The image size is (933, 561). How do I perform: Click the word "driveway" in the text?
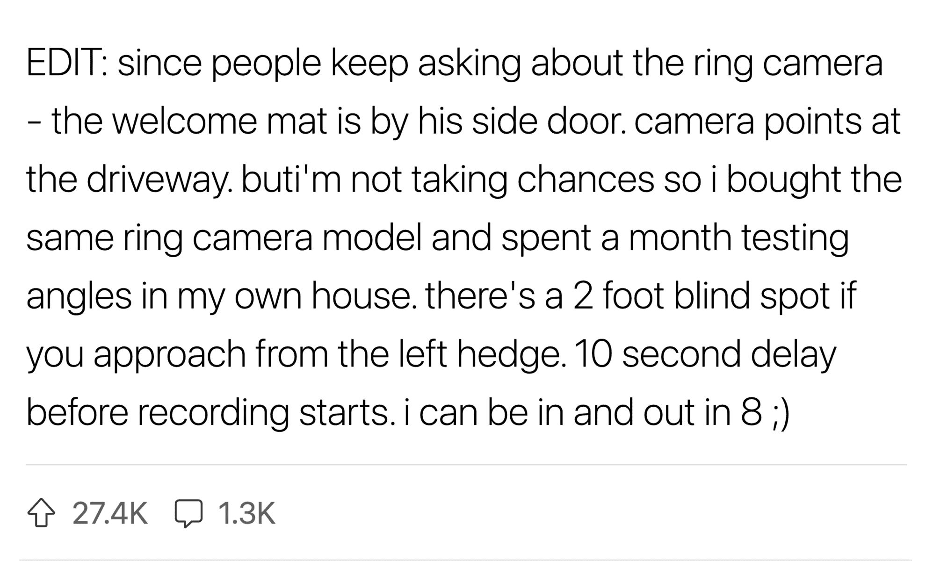click(160, 180)
